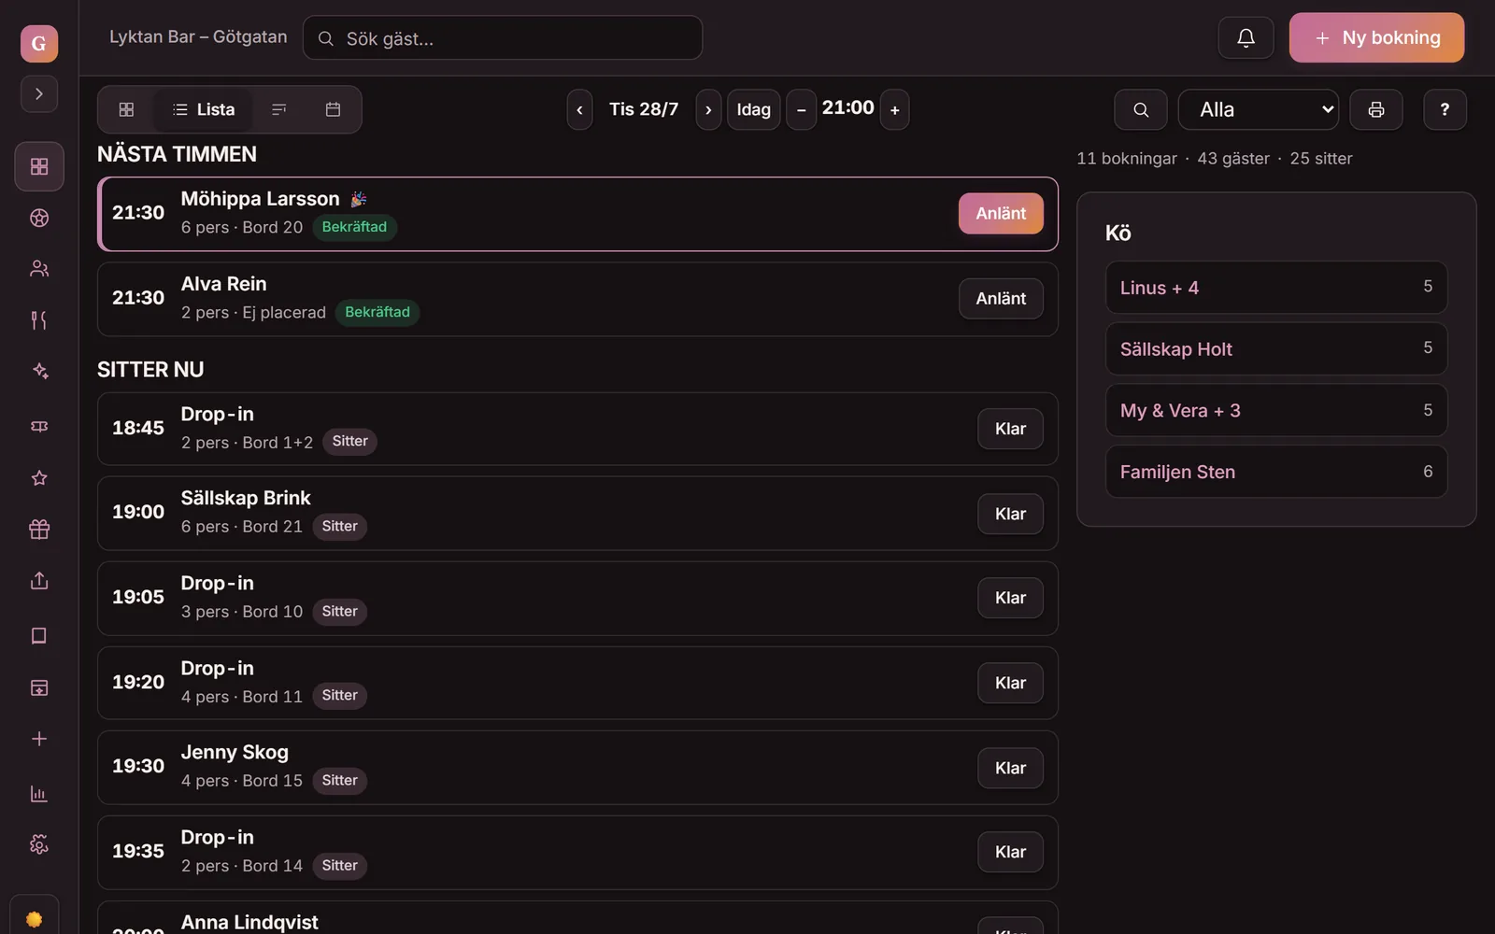This screenshot has height=934, width=1495.
Task: Open the Alva Rein booking
Action: [x=577, y=299]
